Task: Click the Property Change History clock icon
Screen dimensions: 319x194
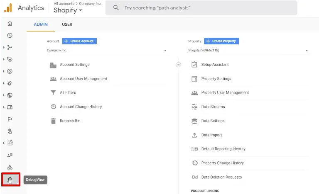Action: (x=195, y=163)
